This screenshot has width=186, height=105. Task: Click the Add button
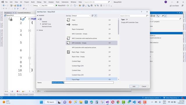coord(134,86)
